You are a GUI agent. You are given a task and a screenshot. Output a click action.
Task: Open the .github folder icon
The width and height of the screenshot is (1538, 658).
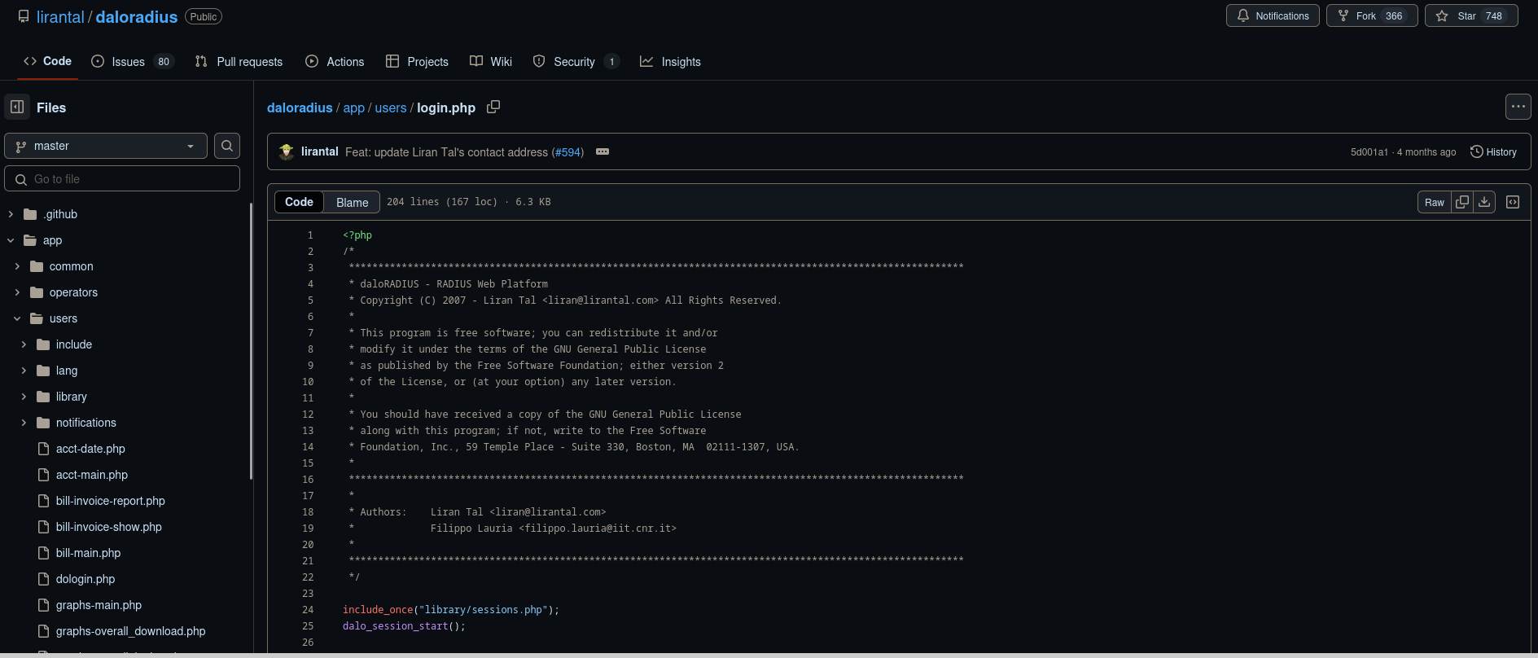coord(31,214)
